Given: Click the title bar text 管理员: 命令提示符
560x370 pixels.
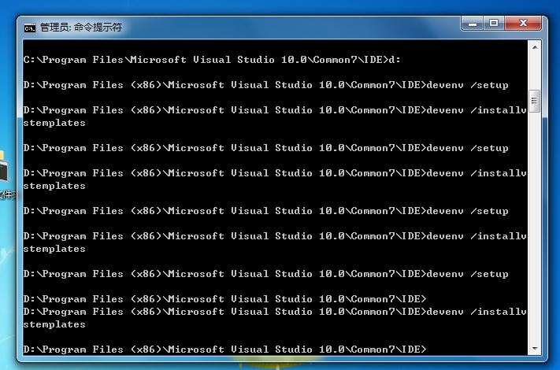Looking at the screenshot, I should click(x=81, y=28).
